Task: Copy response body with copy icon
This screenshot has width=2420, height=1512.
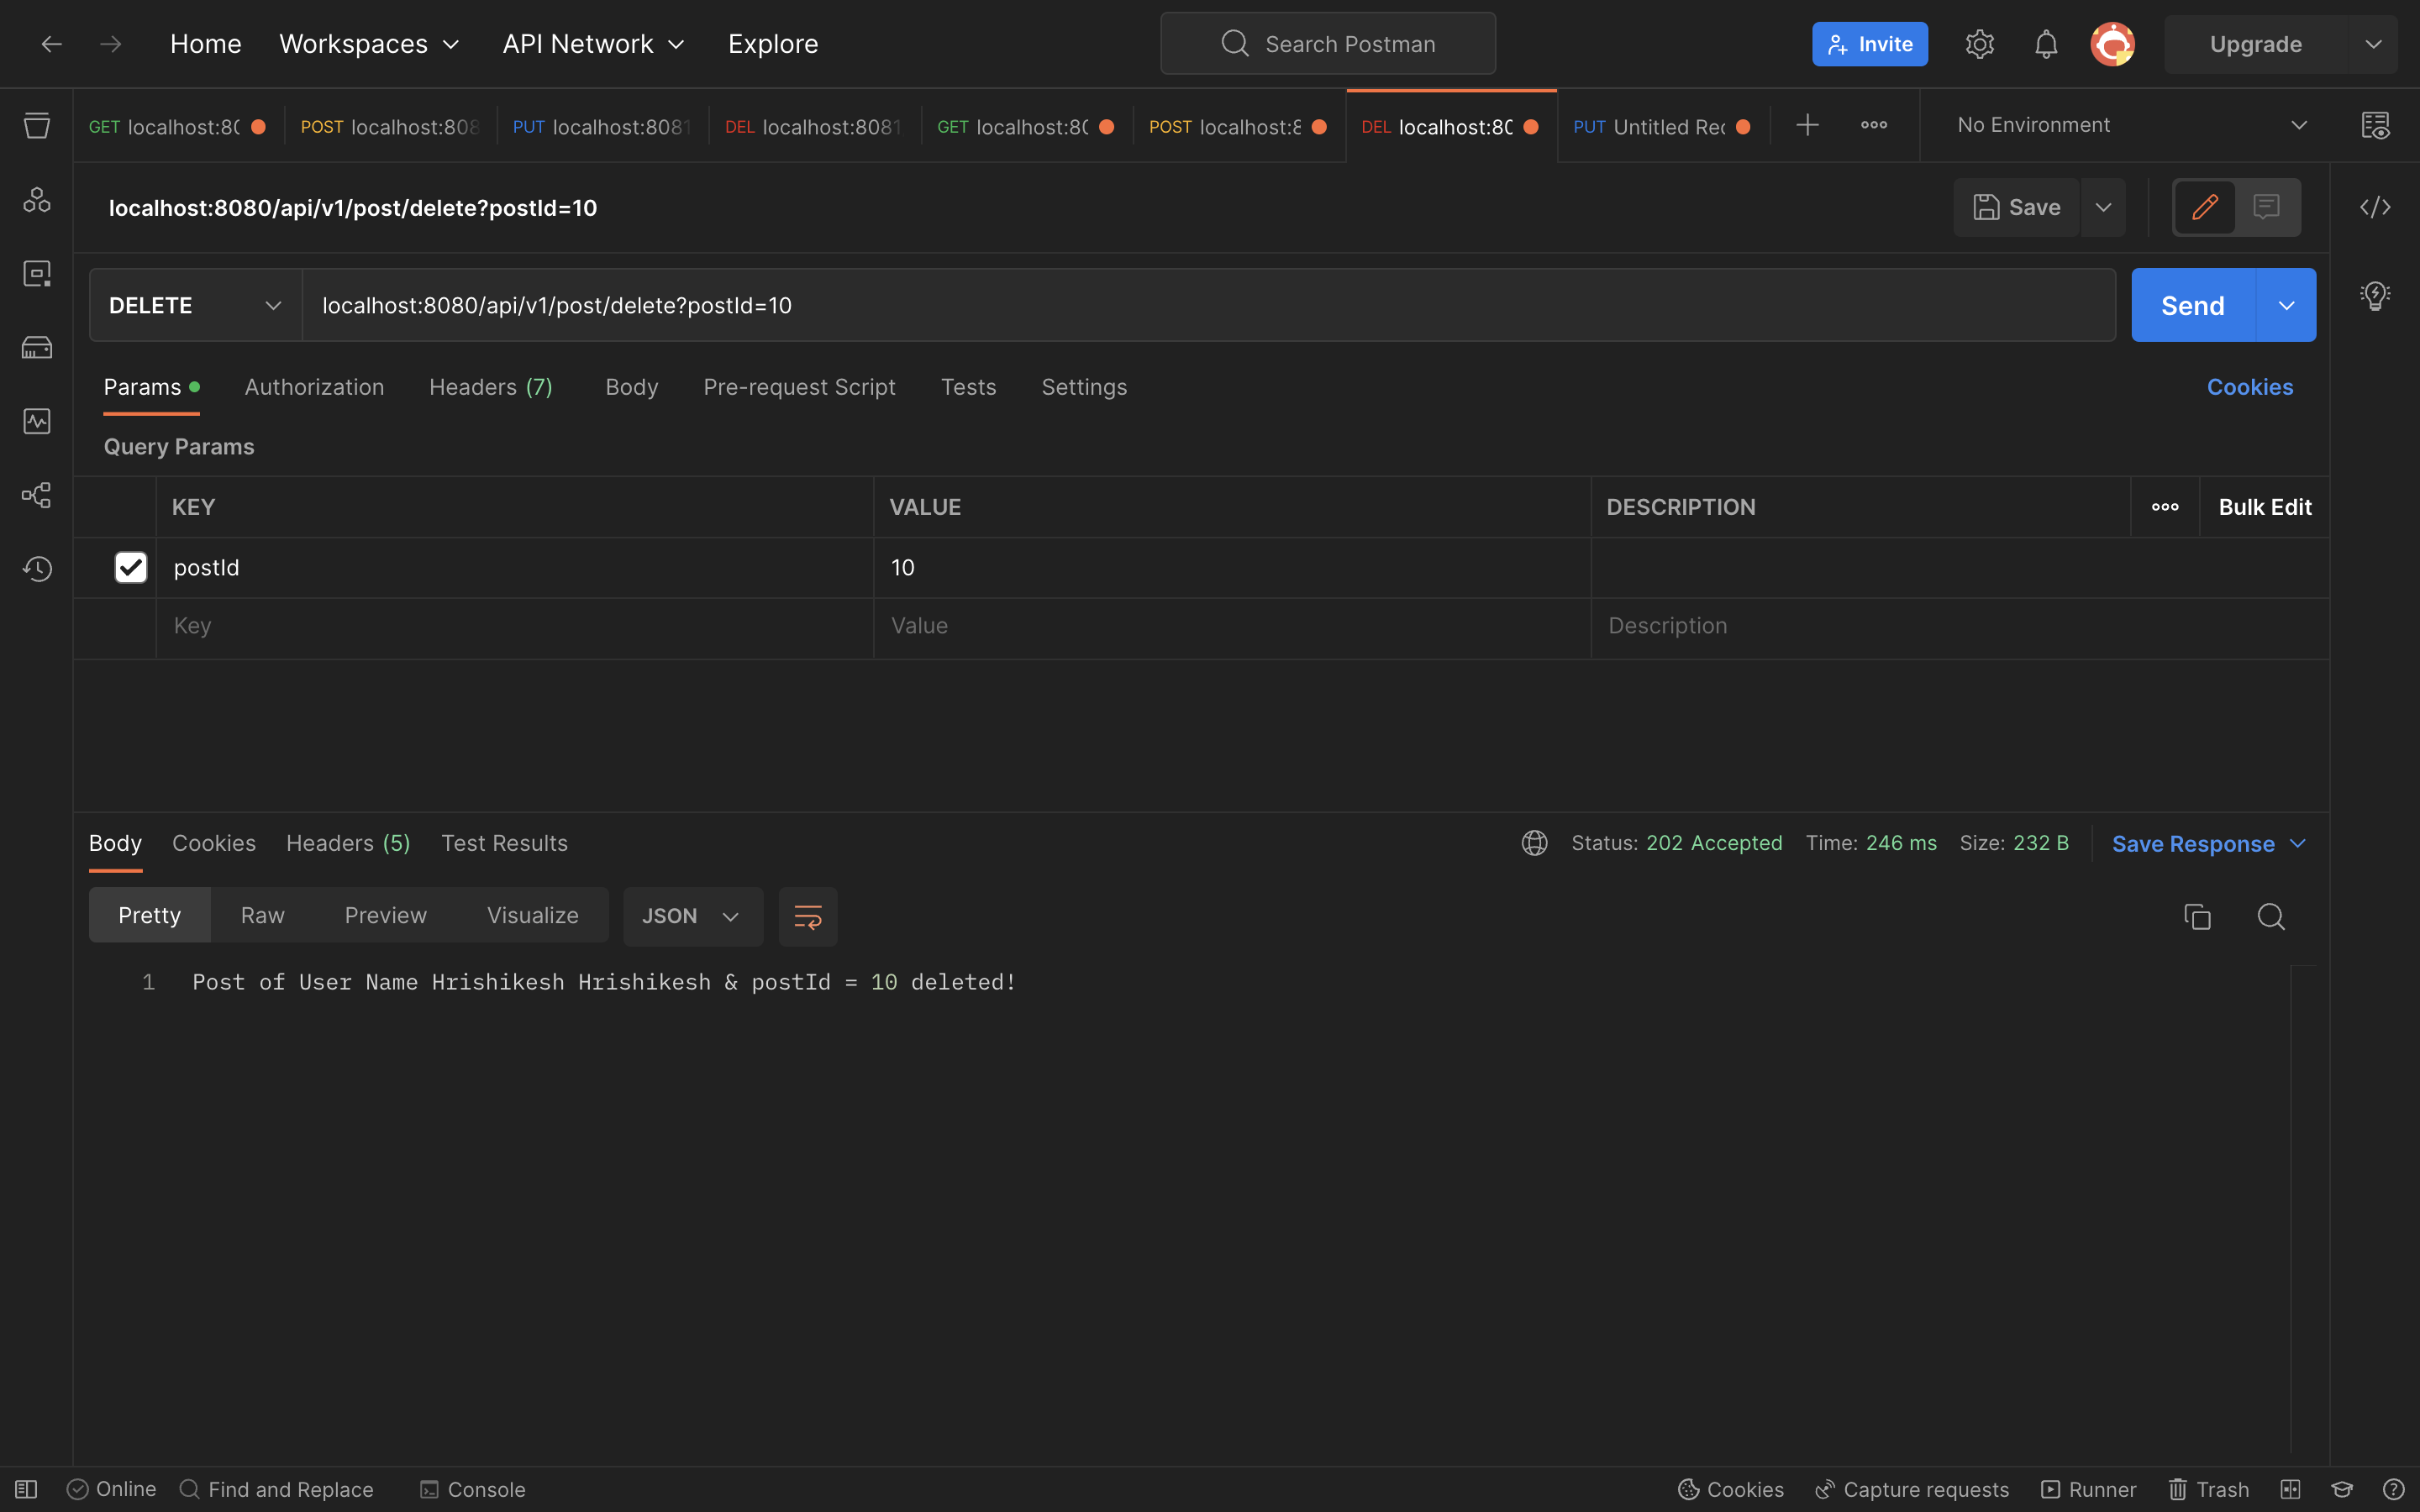Action: (x=2197, y=916)
